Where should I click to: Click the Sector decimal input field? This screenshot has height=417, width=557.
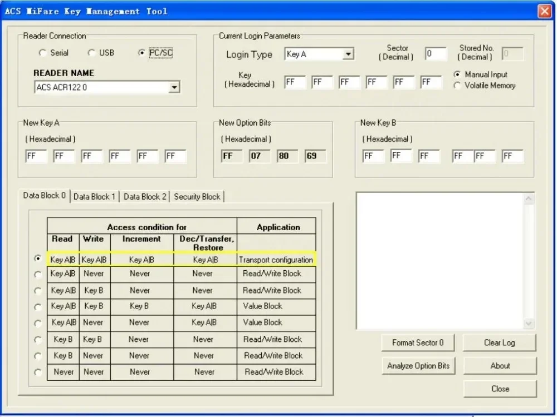pyautogui.click(x=436, y=54)
